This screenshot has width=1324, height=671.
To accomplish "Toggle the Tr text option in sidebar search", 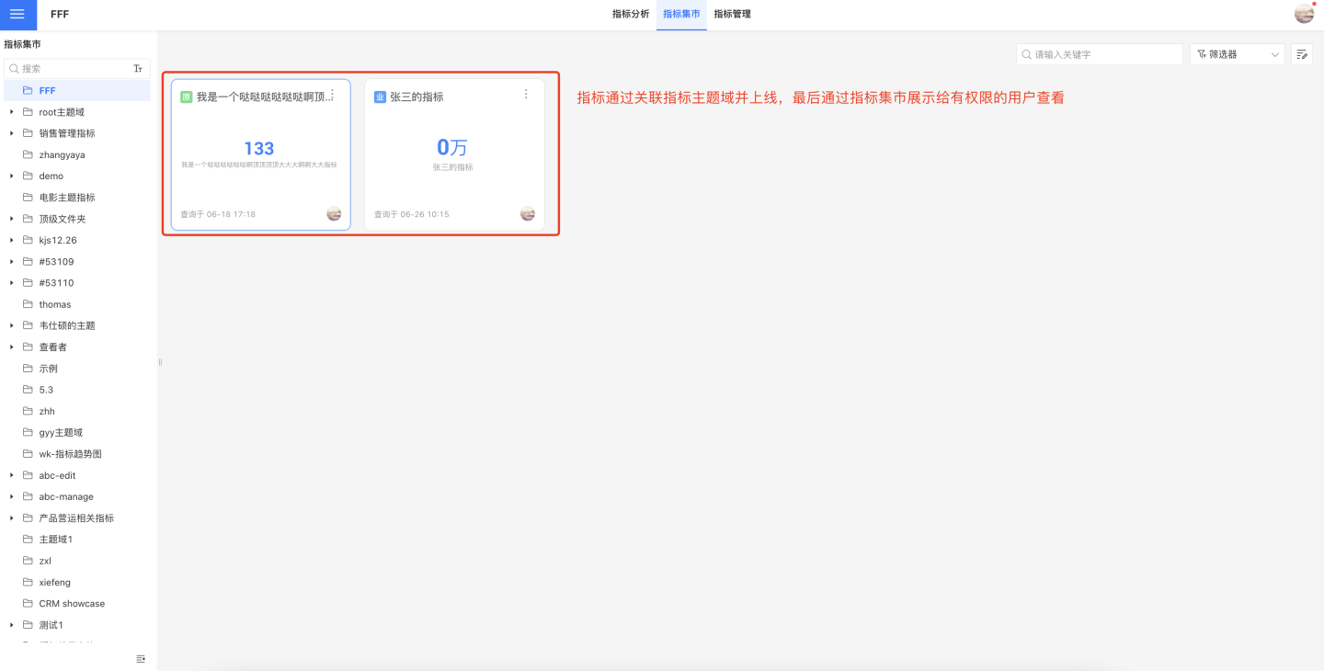I will [138, 69].
